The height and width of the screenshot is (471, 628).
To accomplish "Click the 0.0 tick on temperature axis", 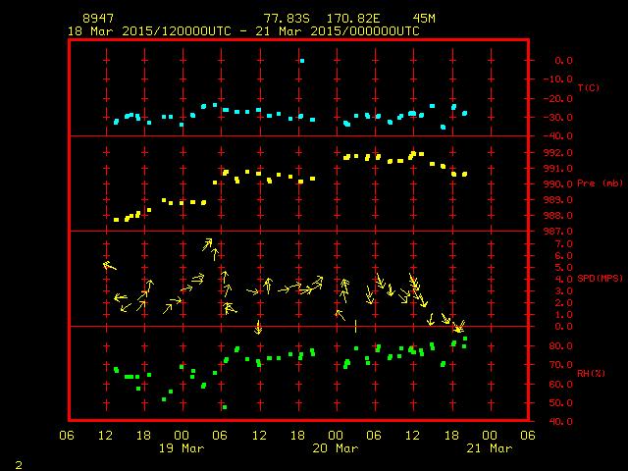I will click(563, 61).
